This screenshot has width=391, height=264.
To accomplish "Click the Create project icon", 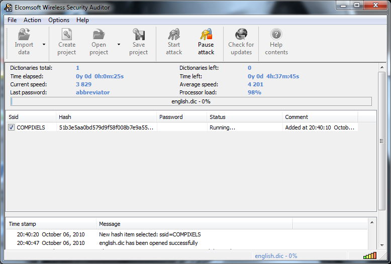I will click(66, 34).
